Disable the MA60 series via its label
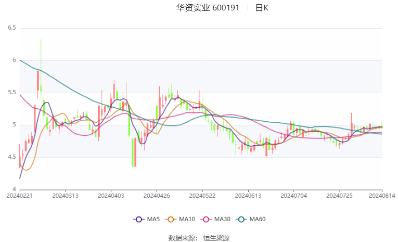Viewport: 398px width, 242px height. click(x=258, y=220)
